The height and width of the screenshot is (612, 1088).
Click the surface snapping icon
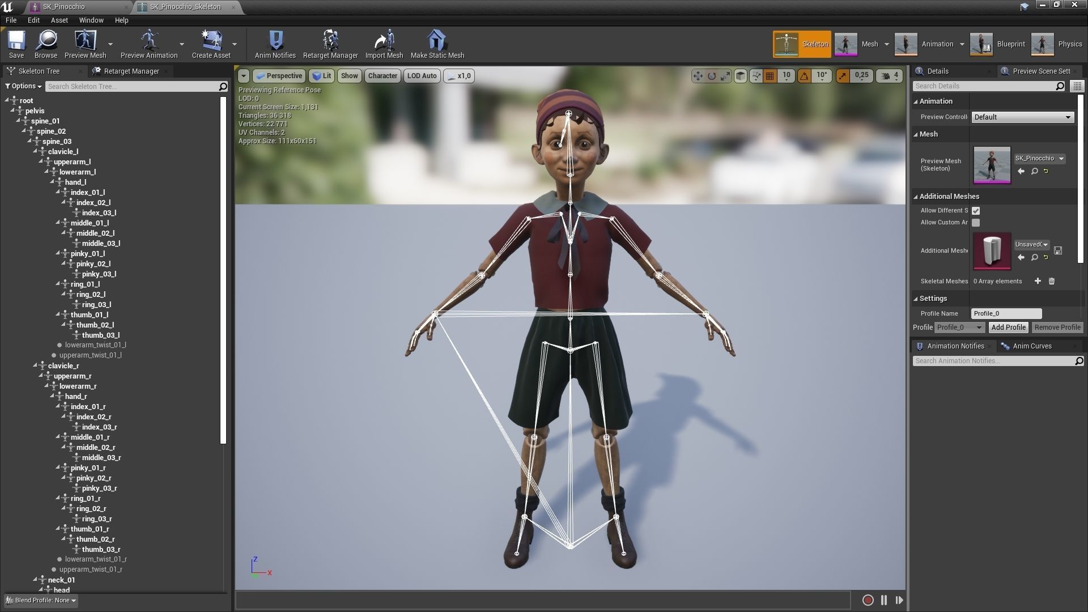[x=756, y=76]
